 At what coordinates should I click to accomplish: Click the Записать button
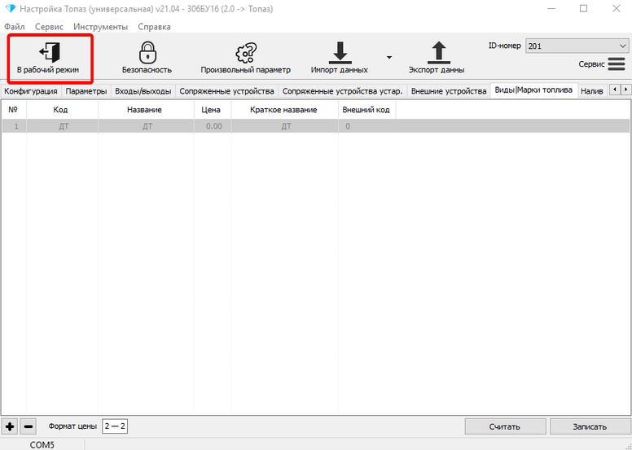tap(590, 426)
